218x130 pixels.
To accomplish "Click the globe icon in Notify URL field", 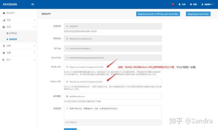I will 67,67.
